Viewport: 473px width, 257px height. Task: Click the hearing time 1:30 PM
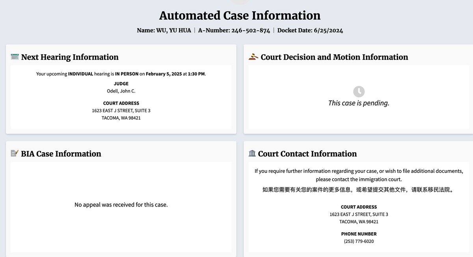196,74
